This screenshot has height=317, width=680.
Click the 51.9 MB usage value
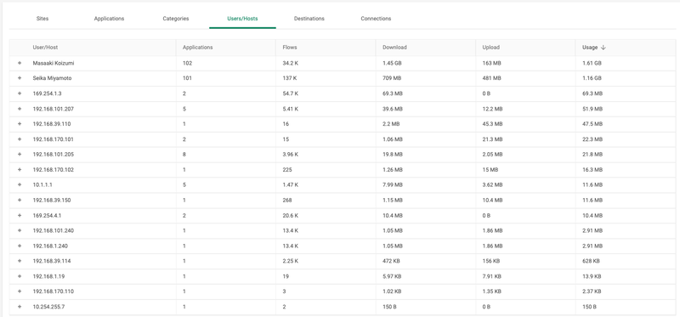pyautogui.click(x=592, y=109)
